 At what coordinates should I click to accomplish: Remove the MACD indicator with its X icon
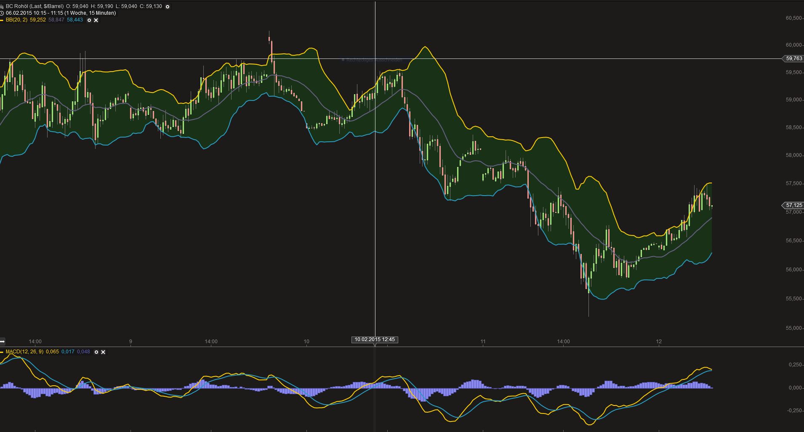tap(104, 352)
